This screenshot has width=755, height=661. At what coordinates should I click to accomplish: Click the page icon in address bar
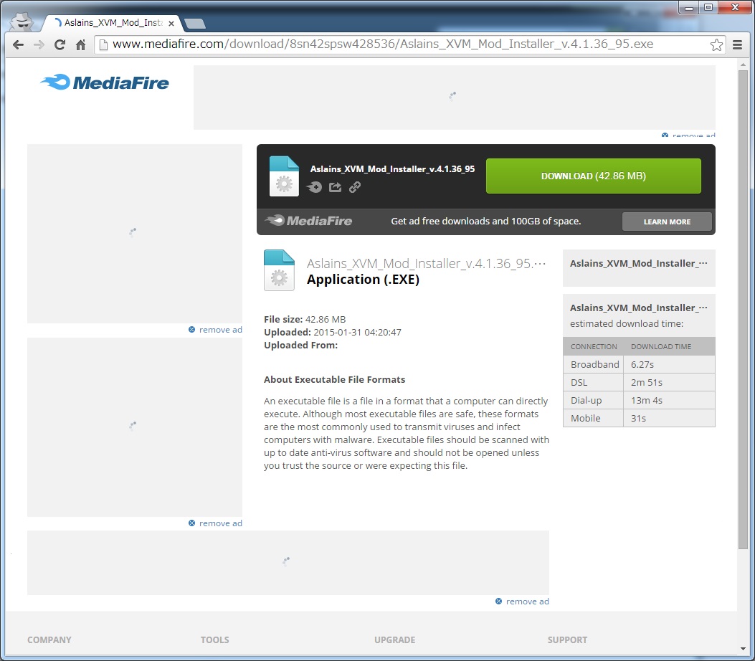pos(103,44)
